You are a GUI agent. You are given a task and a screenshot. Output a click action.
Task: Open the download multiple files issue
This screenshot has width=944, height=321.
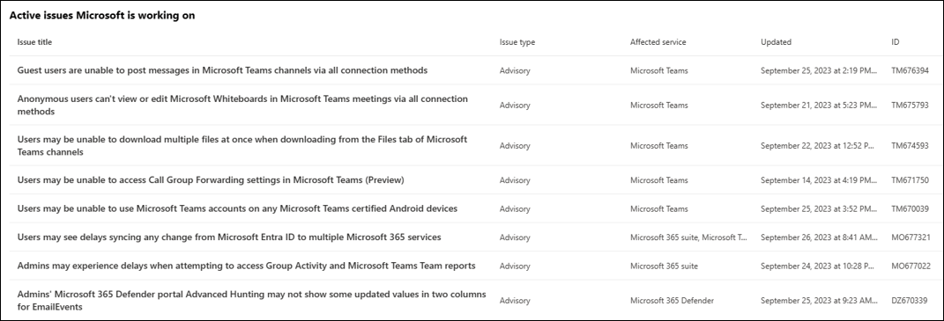click(x=242, y=145)
